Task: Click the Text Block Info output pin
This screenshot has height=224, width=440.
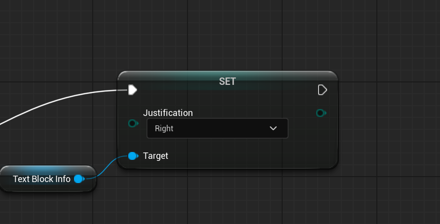Action: [78, 179]
